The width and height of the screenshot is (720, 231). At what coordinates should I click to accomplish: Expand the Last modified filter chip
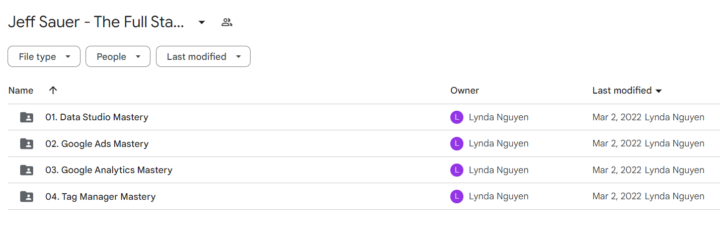point(203,57)
